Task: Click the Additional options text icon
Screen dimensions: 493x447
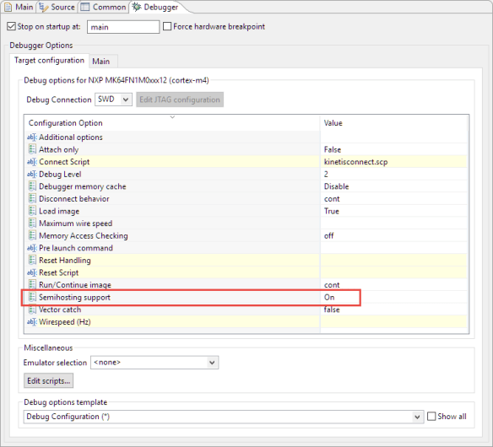Action: (x=32, y=137)
